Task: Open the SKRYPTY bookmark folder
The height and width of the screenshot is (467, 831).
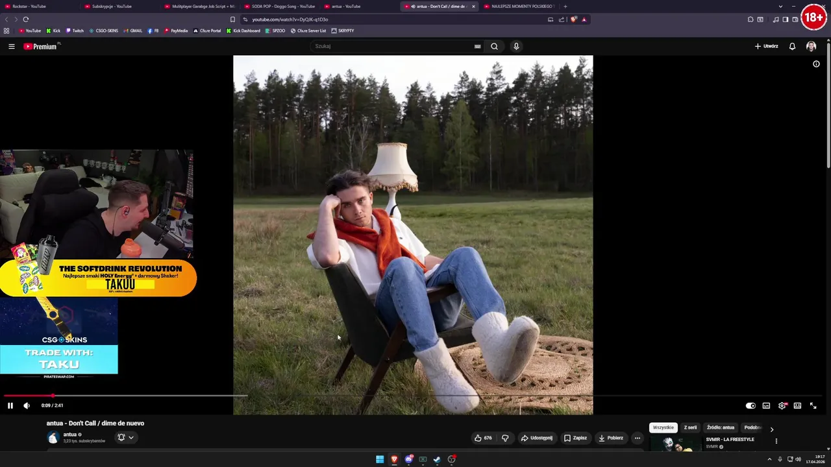Action: pos(343,30)
